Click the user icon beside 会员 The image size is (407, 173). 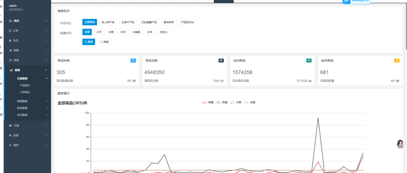click(10, 40)
